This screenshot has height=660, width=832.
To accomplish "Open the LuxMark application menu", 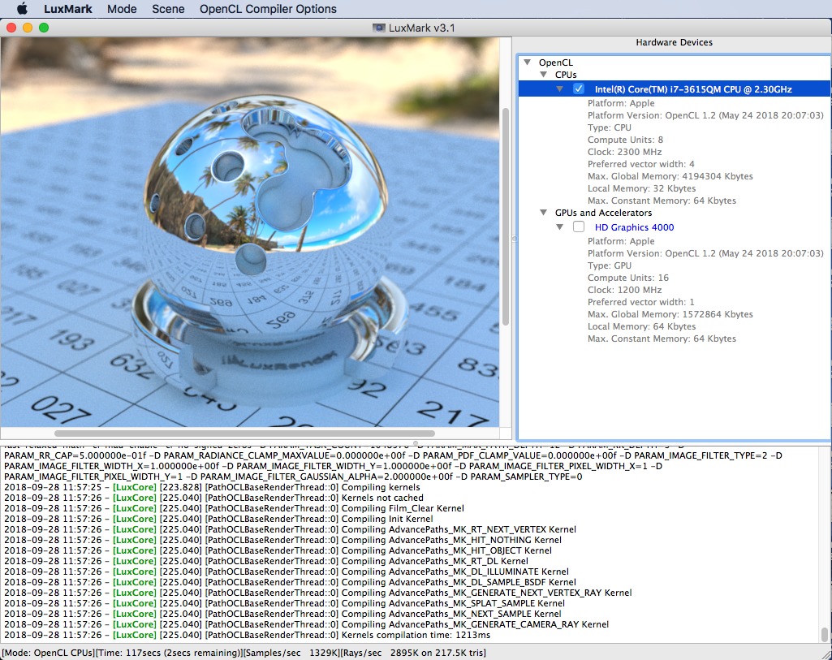I will coord(68,9).
